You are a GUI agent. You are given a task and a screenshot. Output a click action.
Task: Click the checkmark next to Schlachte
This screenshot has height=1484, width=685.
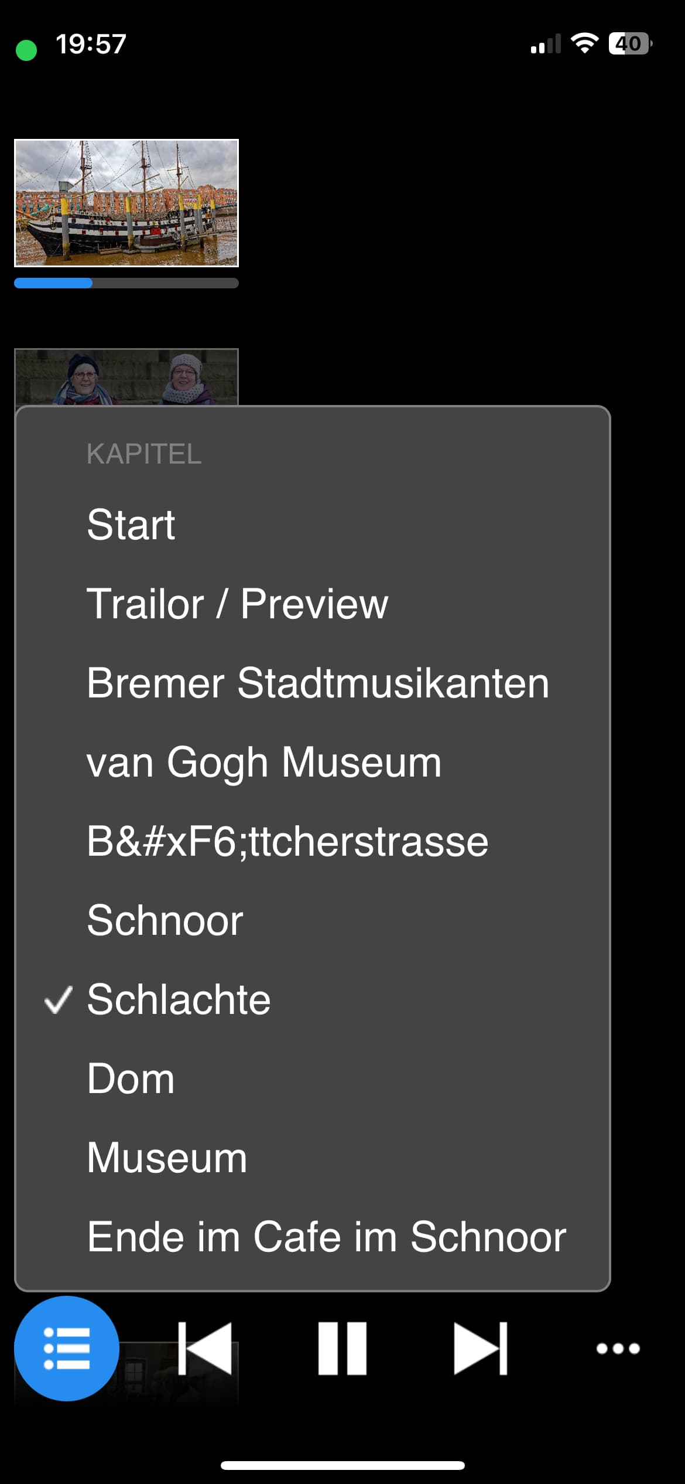click(x=59, y=999)
